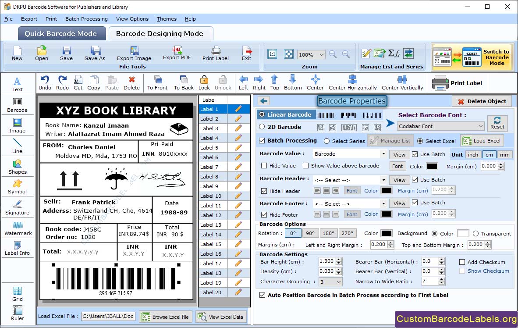The width and height of the screenshot is (518, 328).
Task: Enable the Hide Value checkbox
Action: [264, 166]
